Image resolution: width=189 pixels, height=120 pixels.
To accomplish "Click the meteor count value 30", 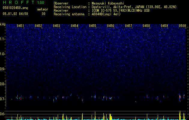I will [44, 14].
